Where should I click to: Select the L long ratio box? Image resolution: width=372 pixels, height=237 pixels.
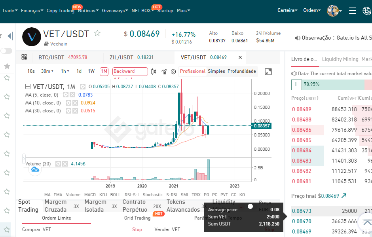[x=296, y=84]
